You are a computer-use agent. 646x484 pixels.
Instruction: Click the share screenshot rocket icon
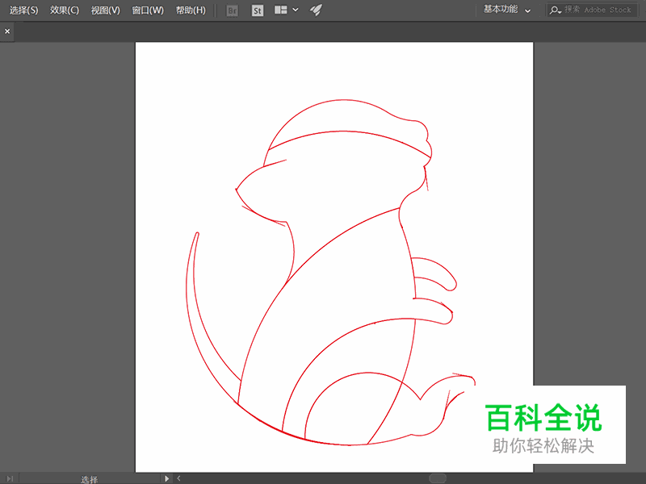(x=315, y=10)
